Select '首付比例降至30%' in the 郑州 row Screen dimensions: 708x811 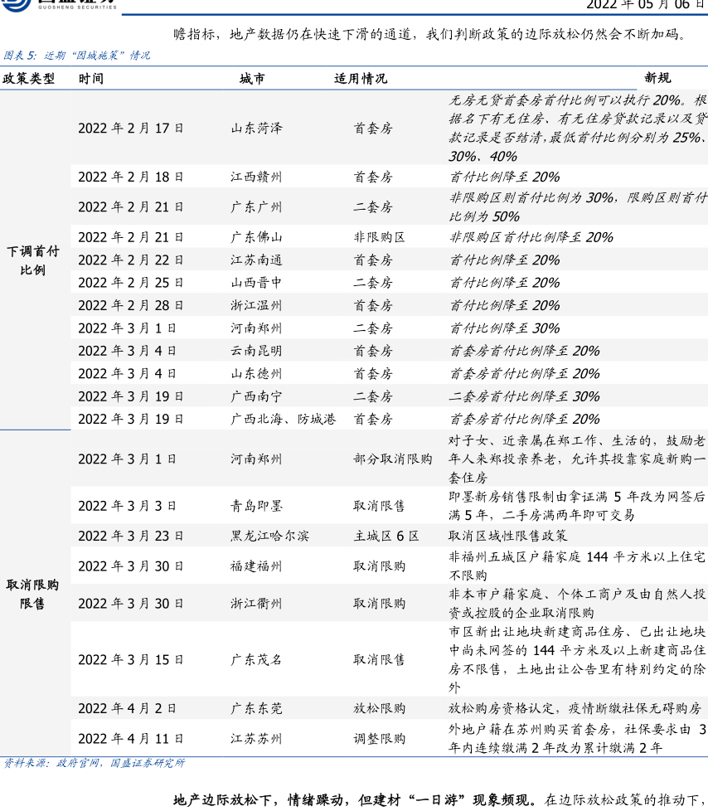tap(505, 328)
